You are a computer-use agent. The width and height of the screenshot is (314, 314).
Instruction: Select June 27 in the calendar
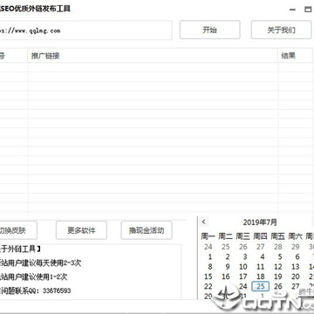pos(261,247)
